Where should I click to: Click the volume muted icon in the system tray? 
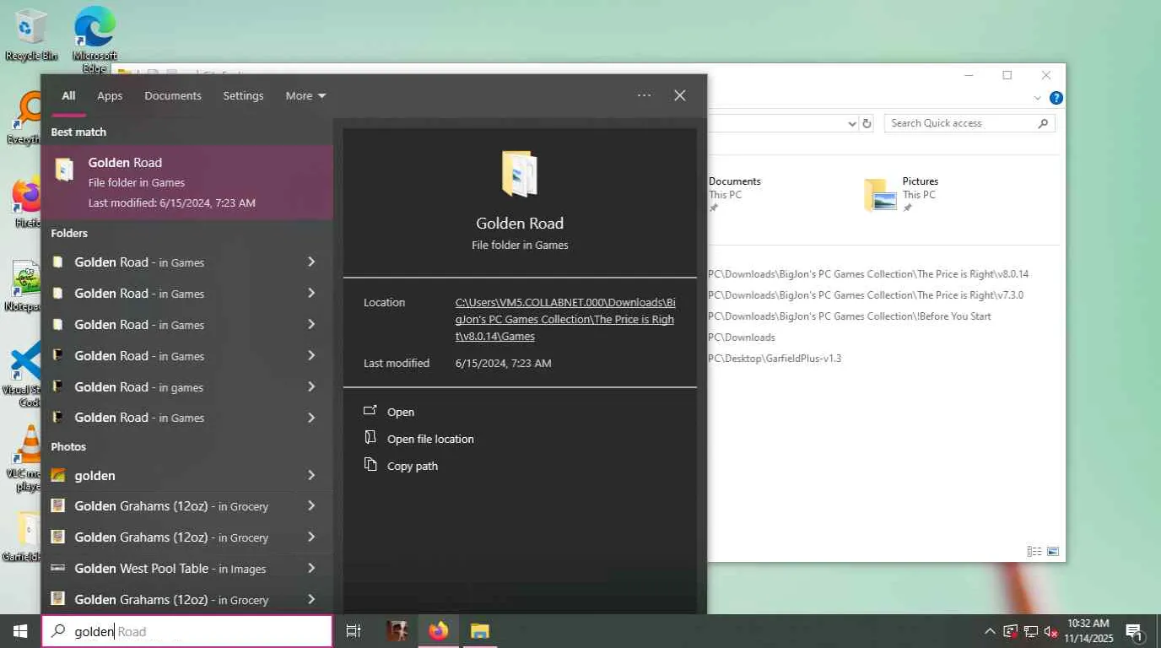1050,631
